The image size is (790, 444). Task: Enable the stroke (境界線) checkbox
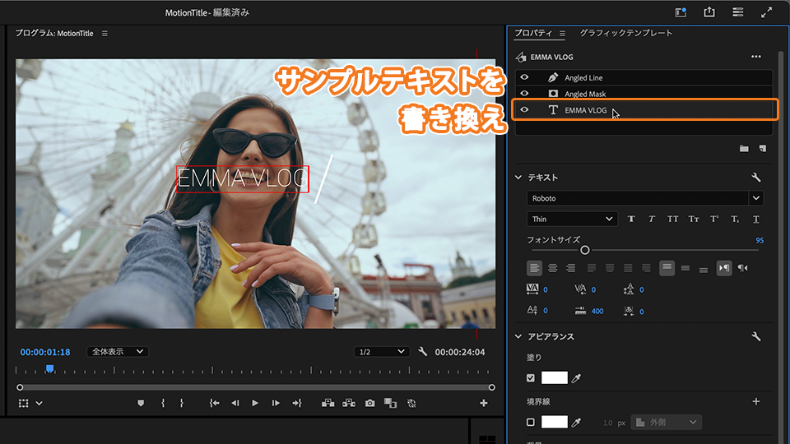[x=531, y=422]
